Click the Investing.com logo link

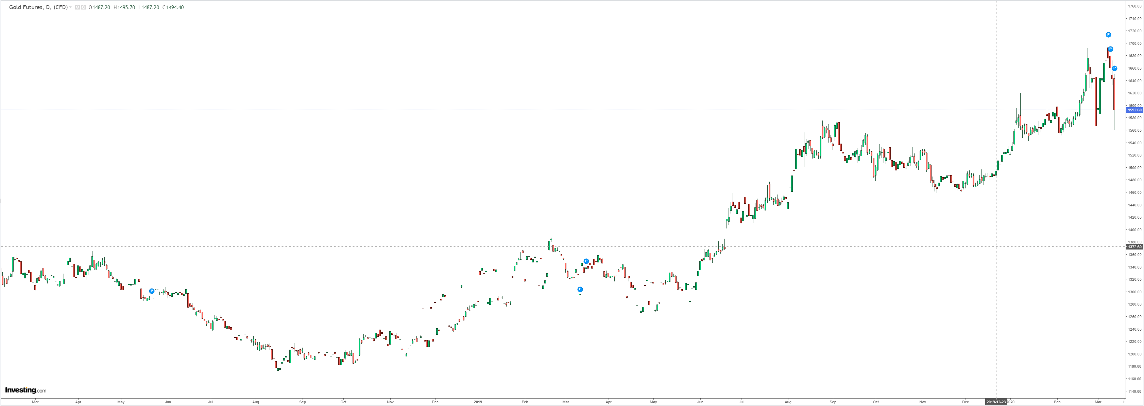pos(25,390)
